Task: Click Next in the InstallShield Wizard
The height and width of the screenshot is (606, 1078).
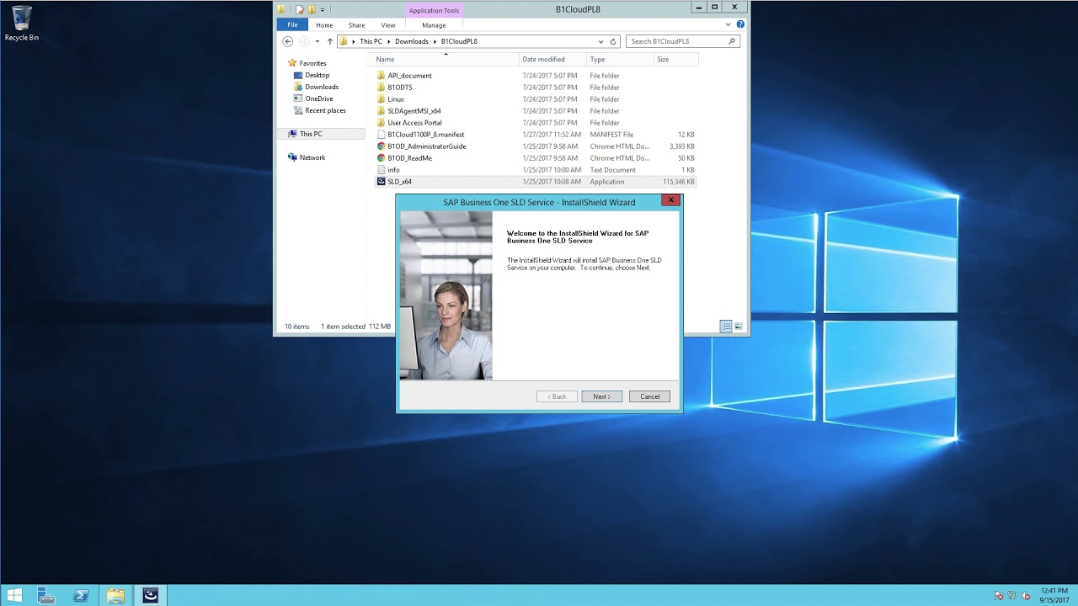Action: tap(602, 396)
